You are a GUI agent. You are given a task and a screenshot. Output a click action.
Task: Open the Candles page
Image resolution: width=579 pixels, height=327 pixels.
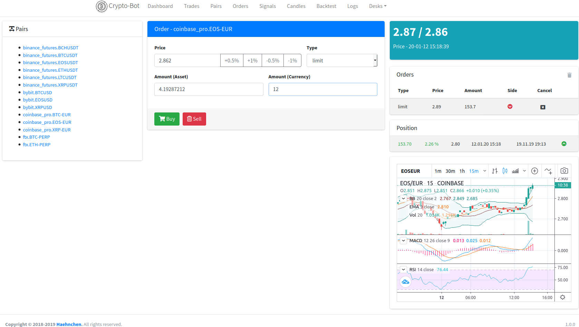(x=296, y=6)
